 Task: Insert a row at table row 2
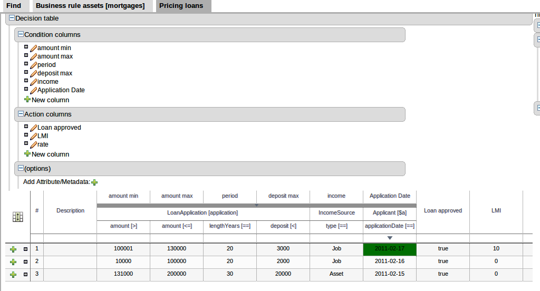click(13, 261)
